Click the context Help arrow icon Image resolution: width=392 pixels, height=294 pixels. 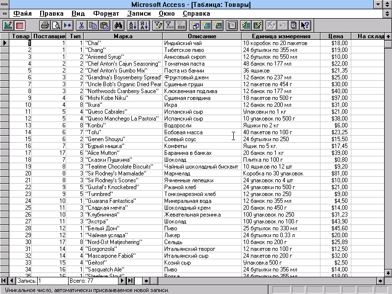tap(306, 25)
